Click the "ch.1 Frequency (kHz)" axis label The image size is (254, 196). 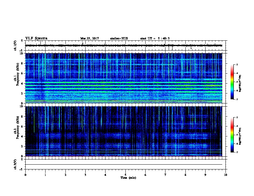point(17,74)
